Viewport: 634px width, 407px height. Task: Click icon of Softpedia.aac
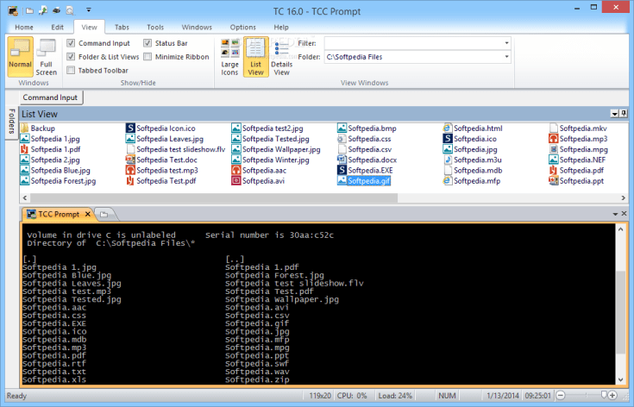236,170
